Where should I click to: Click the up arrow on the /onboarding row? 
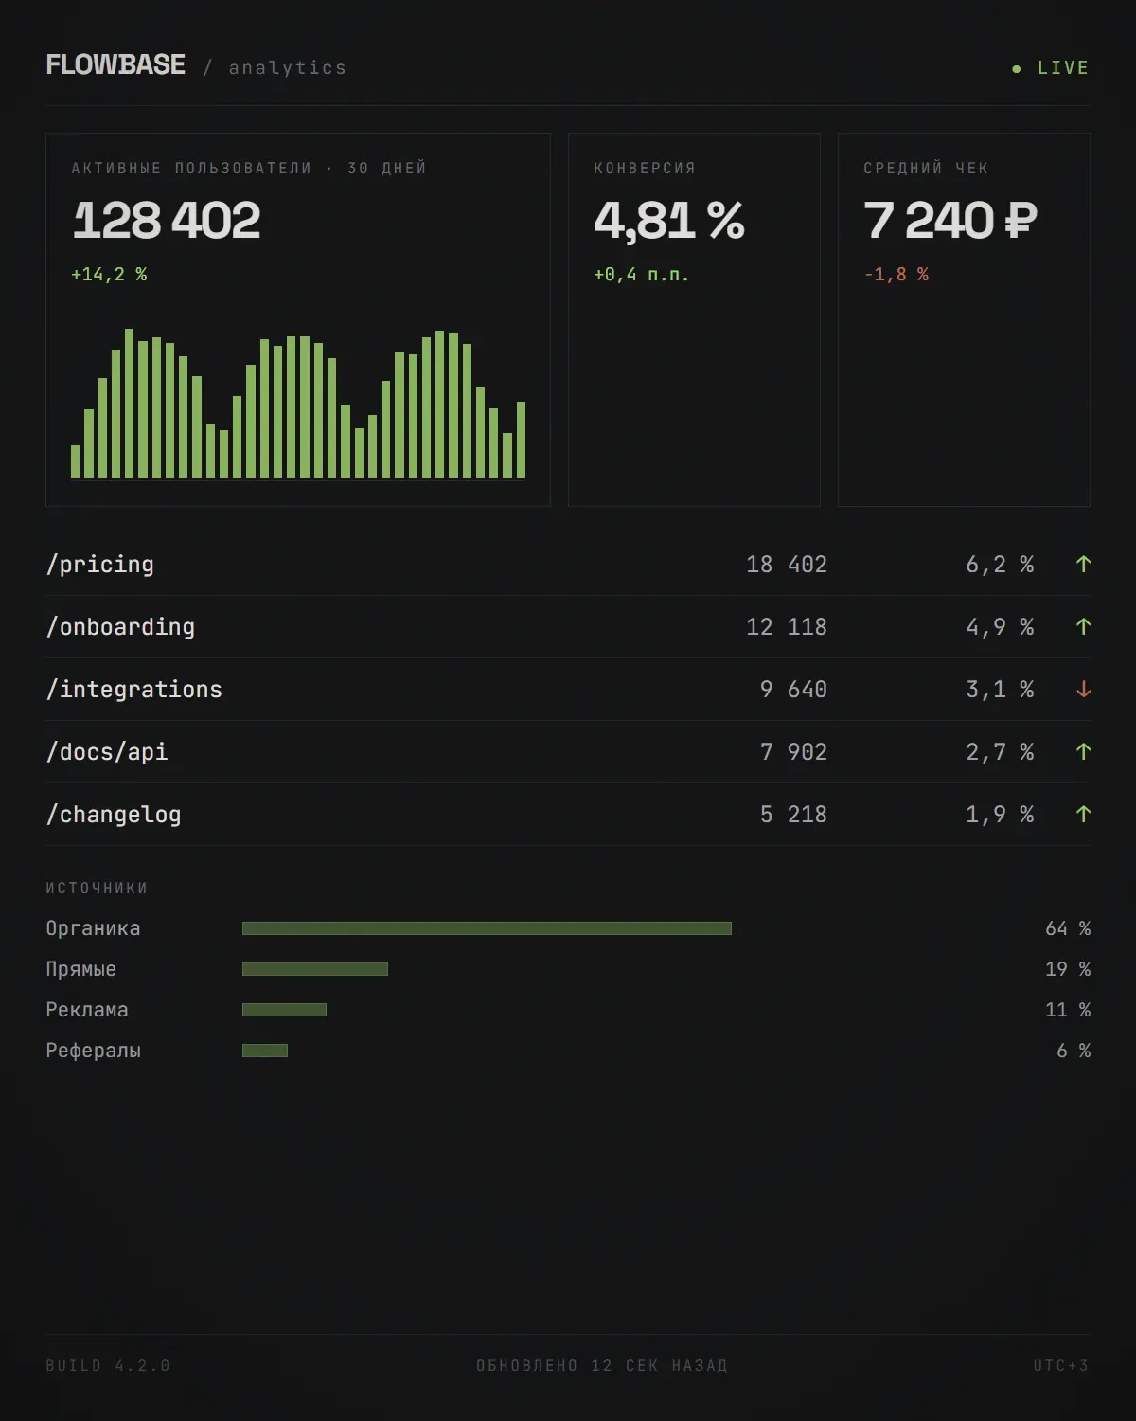tap(1084, 627)
